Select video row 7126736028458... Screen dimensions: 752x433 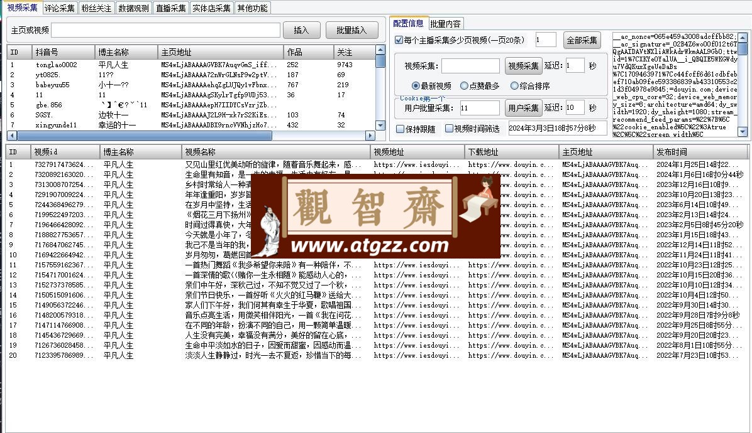click(x=377, y=345)
